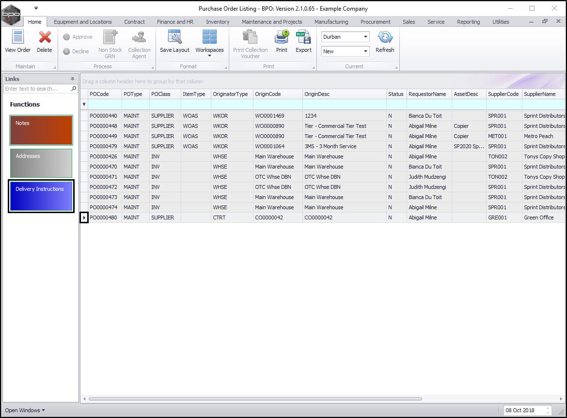
Task: Click the View Order icon
Action: tap(17, 38)
